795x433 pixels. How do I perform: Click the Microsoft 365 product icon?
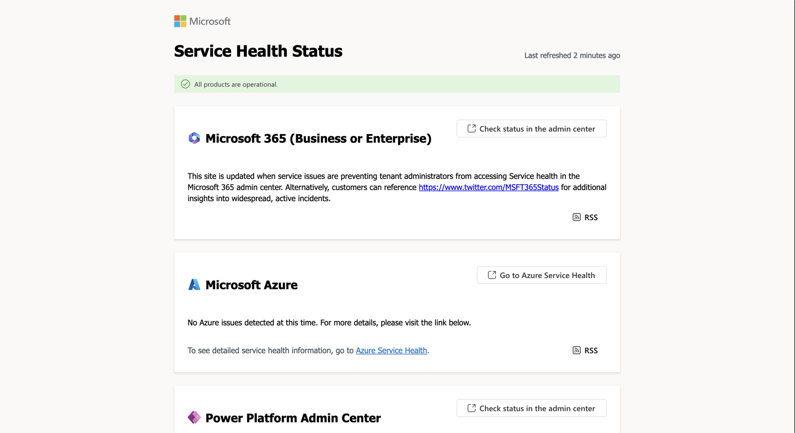(x=194, y=138)
